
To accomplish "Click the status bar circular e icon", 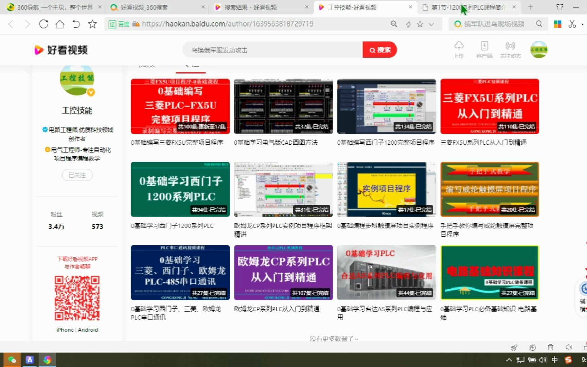I will coord(532,347).
